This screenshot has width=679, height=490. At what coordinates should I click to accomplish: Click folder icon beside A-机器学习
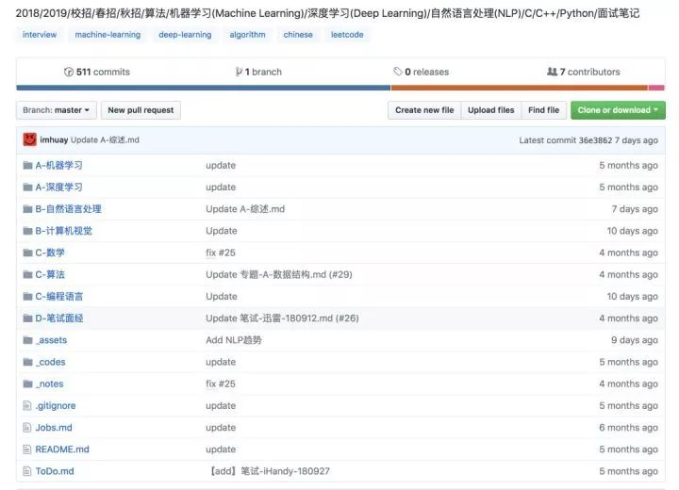click(27, 165)
